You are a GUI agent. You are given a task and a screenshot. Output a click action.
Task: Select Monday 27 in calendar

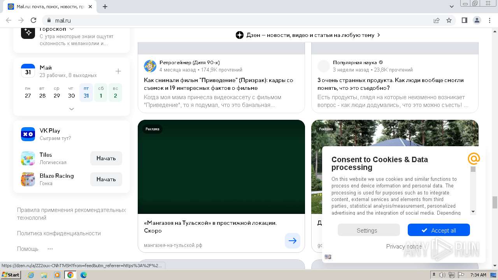coord(28,93)
